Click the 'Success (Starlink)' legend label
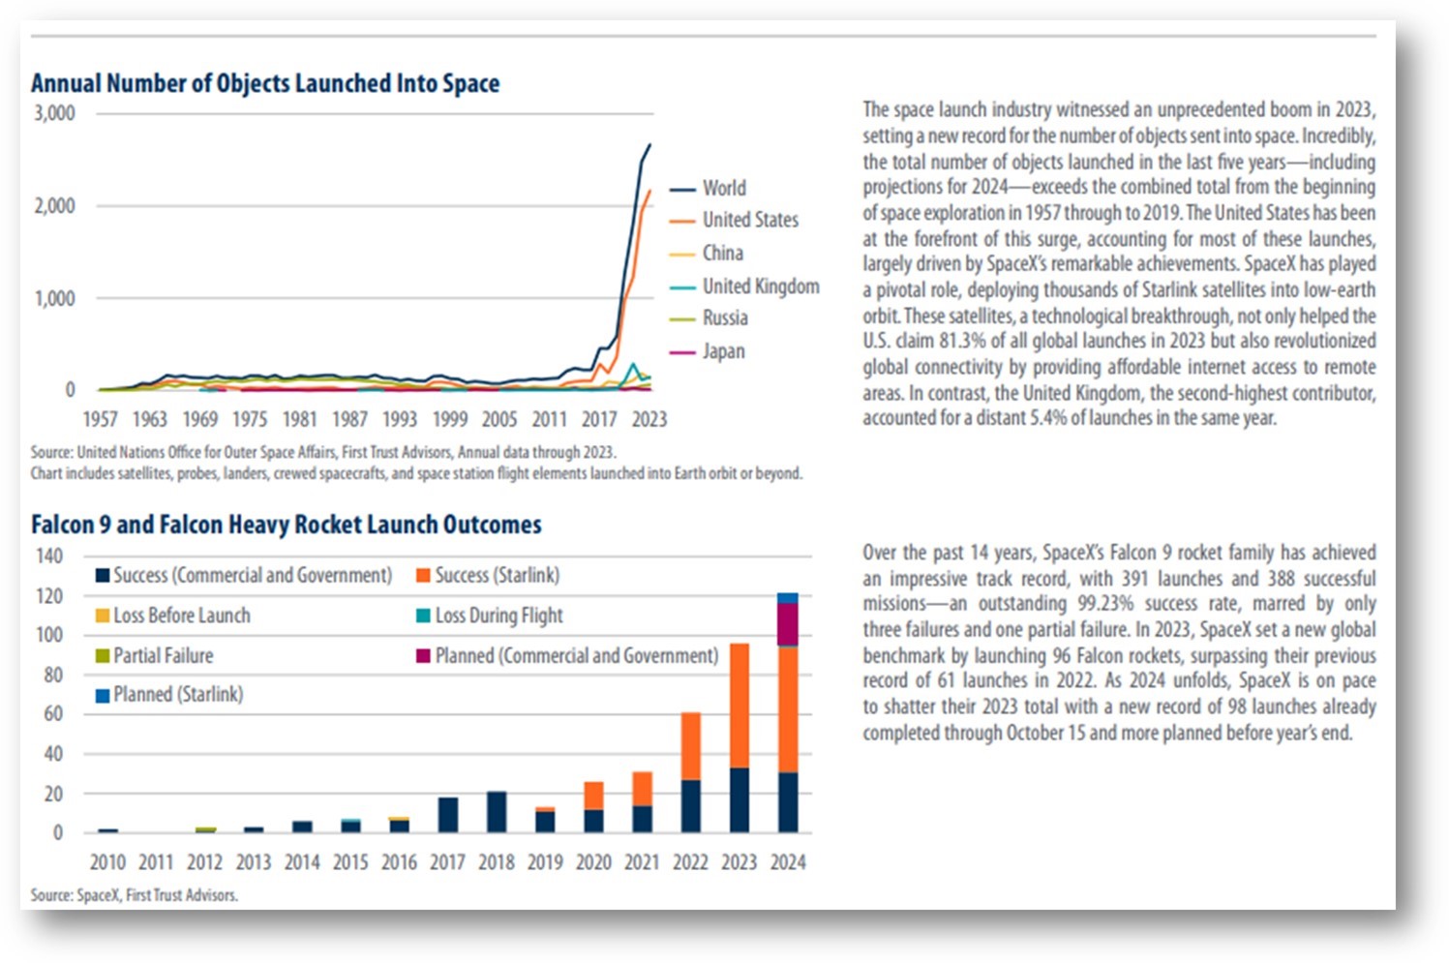Image resolution: width=1449 pixels, height=963 pixels. point(498,575)
